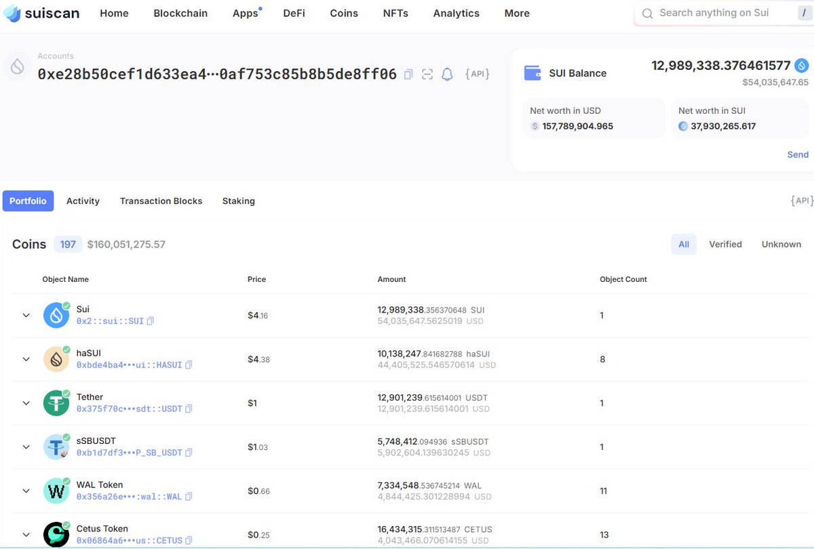This screenshot has height=549, width=814.
Task: Filter coins by Verified
Action: click(725, 244)
